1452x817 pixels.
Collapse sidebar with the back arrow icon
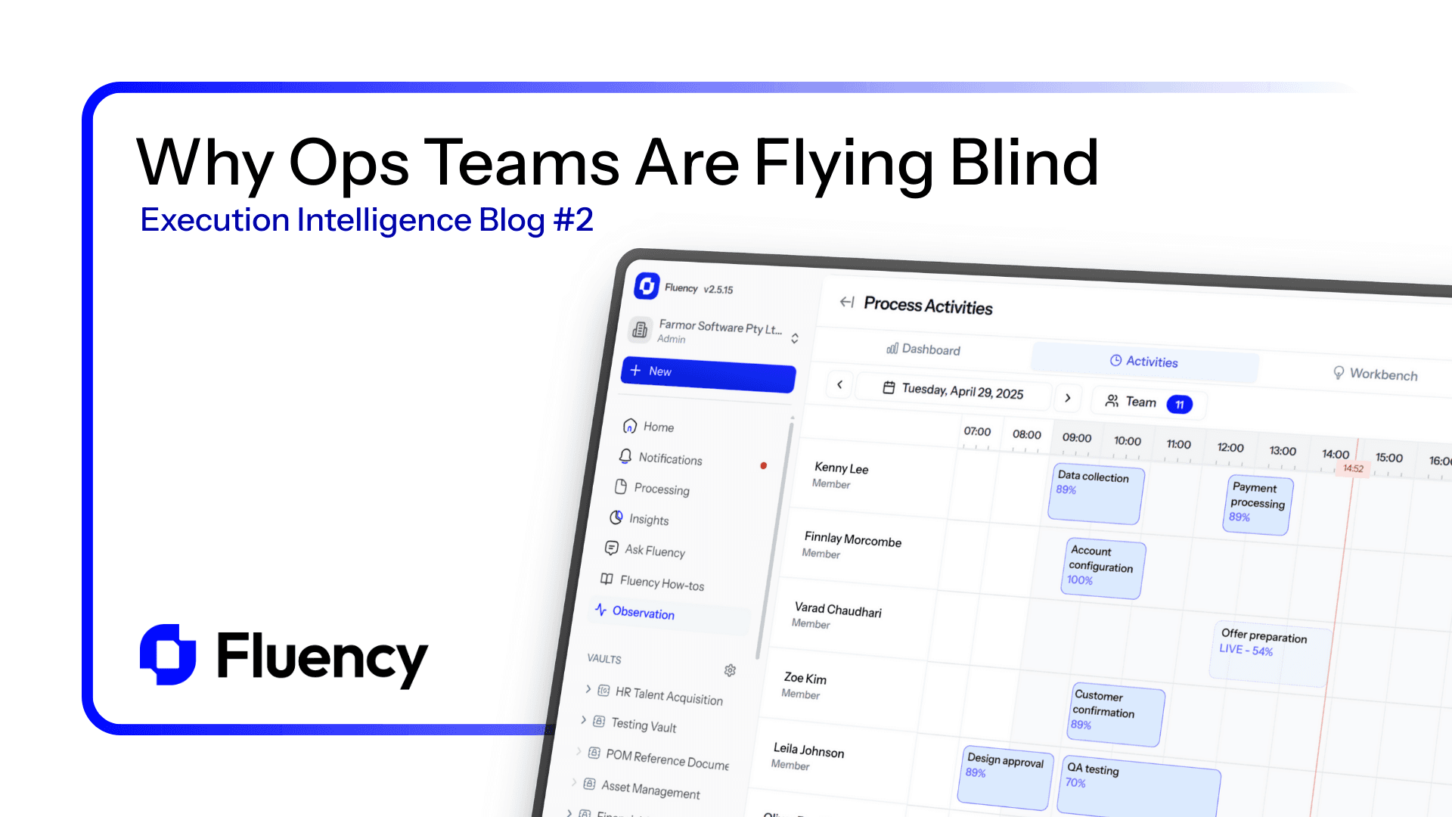847,302
